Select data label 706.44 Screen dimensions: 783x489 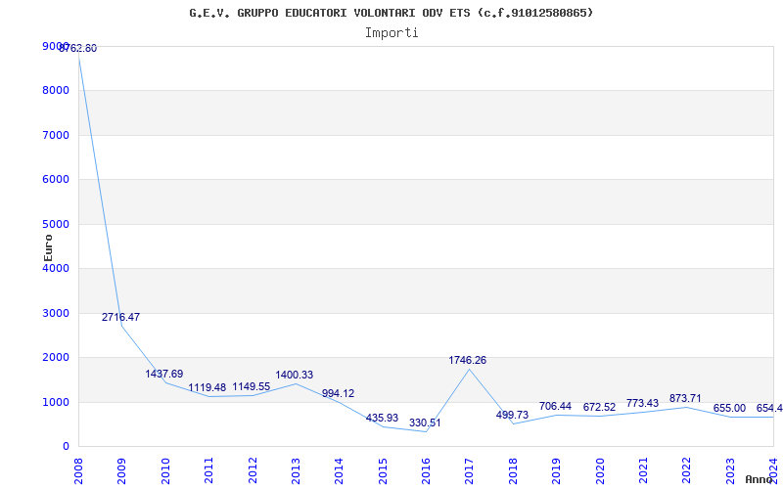(555, 406)
